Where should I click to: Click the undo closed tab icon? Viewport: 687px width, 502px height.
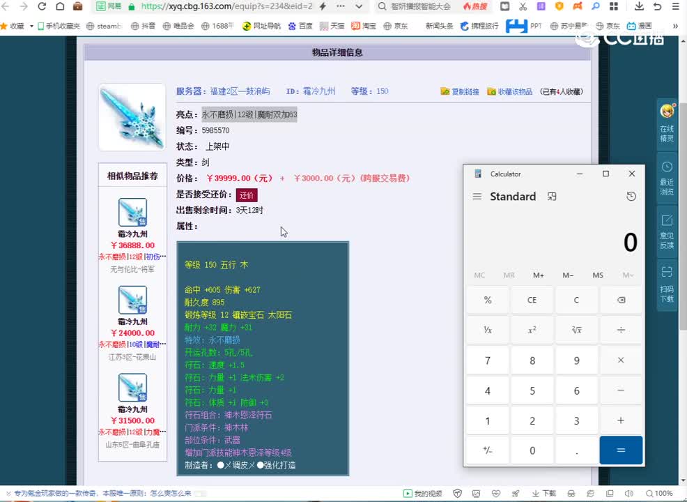[x=657, y=6]
